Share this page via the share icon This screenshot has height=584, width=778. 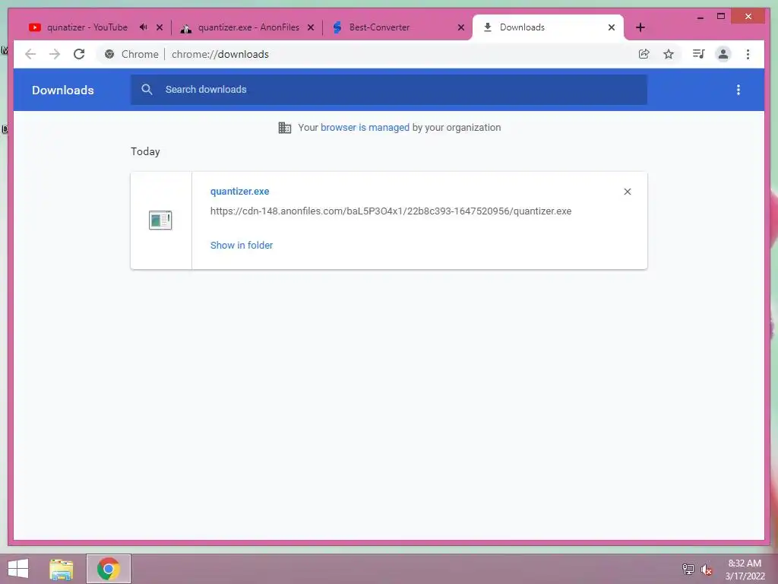pyautogui.click(x=644, y=54)
